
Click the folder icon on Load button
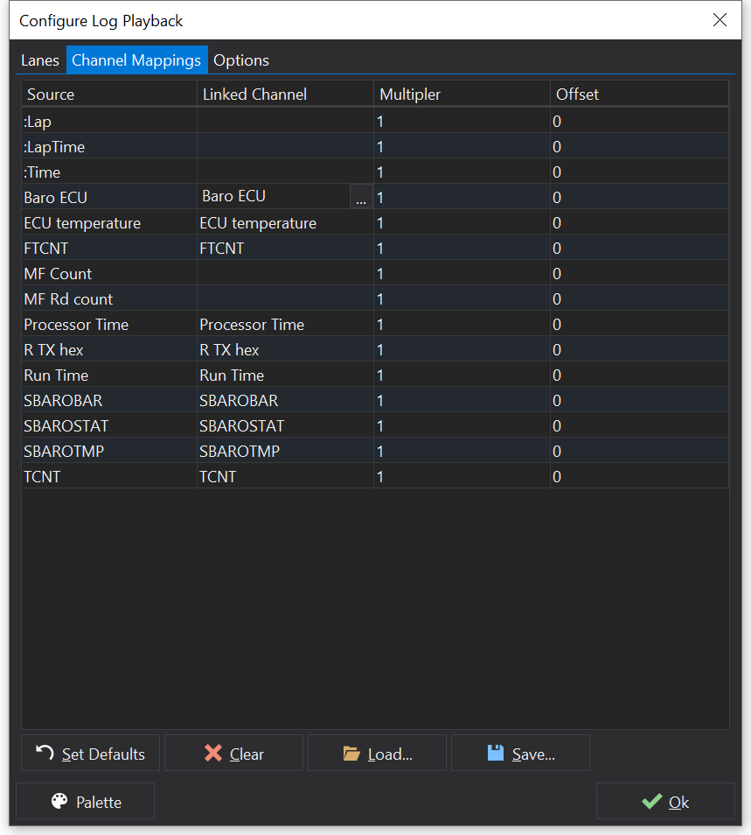pyautogui.click(x=351, y=753)
